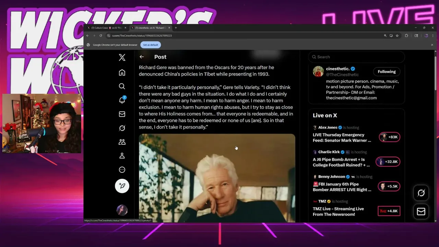The height and width of the screenshot is (247, 439).
Task: Click Following button for cinesthetic
Action: pyautogui.click(x=387, y=72)
